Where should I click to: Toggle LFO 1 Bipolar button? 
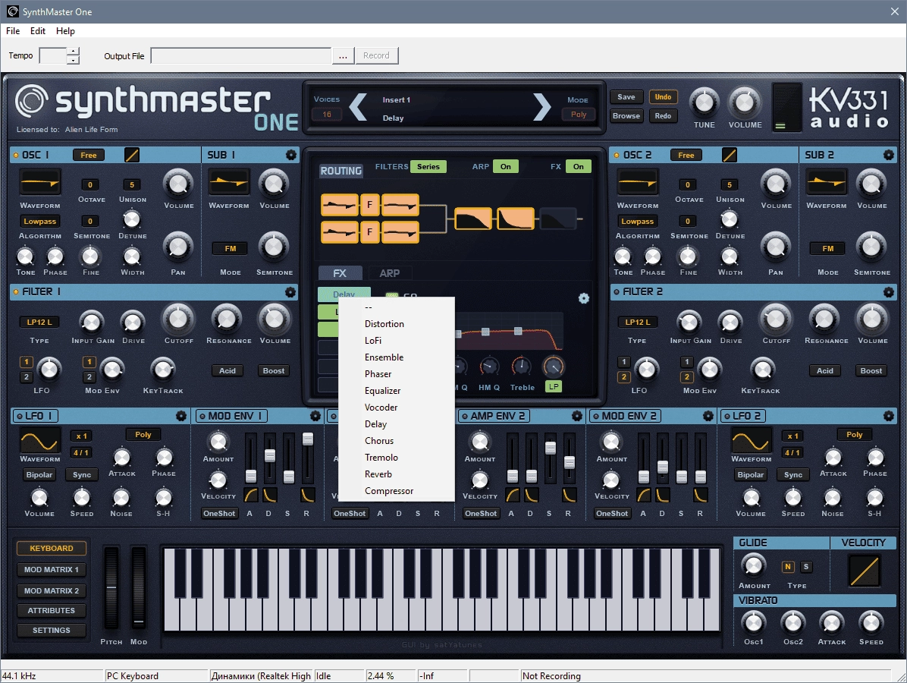click(x=39, y=474)
